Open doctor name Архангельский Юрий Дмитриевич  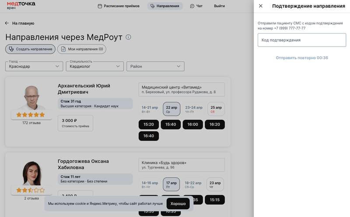click(x=84, y=89)
